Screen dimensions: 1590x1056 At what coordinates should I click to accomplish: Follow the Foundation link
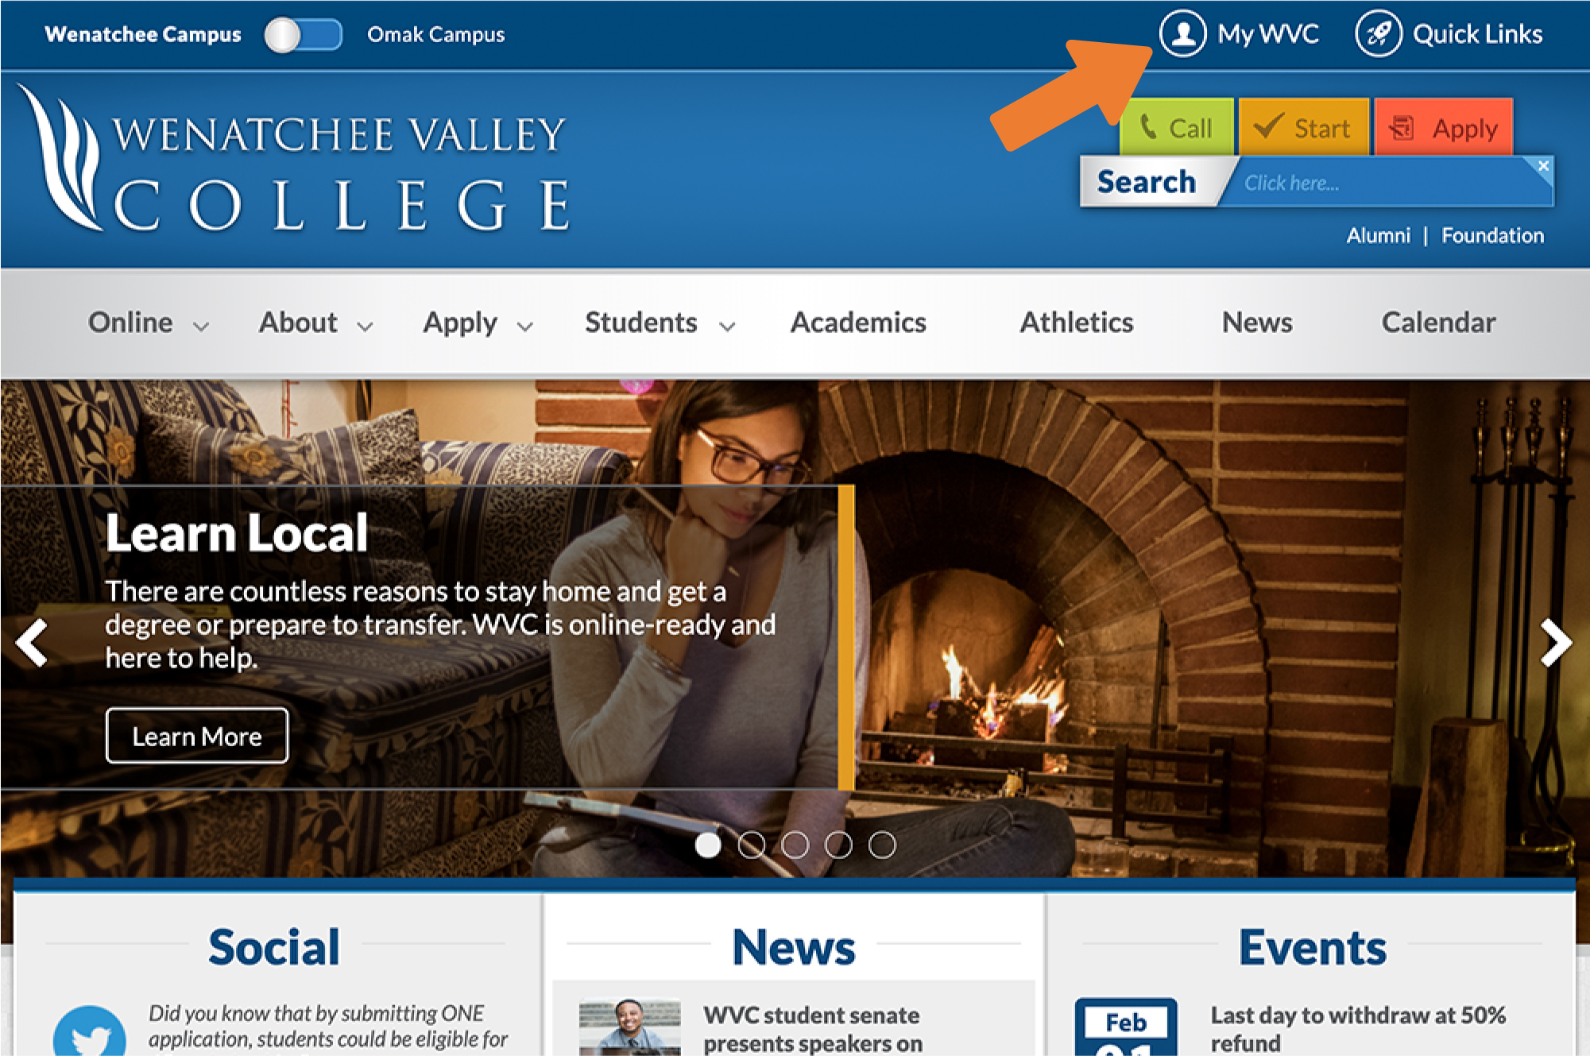pos(1492,236)
